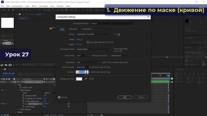Select the Selection arrow tool
The height and width of the screenshot is (116, 207).
[9, 10]
